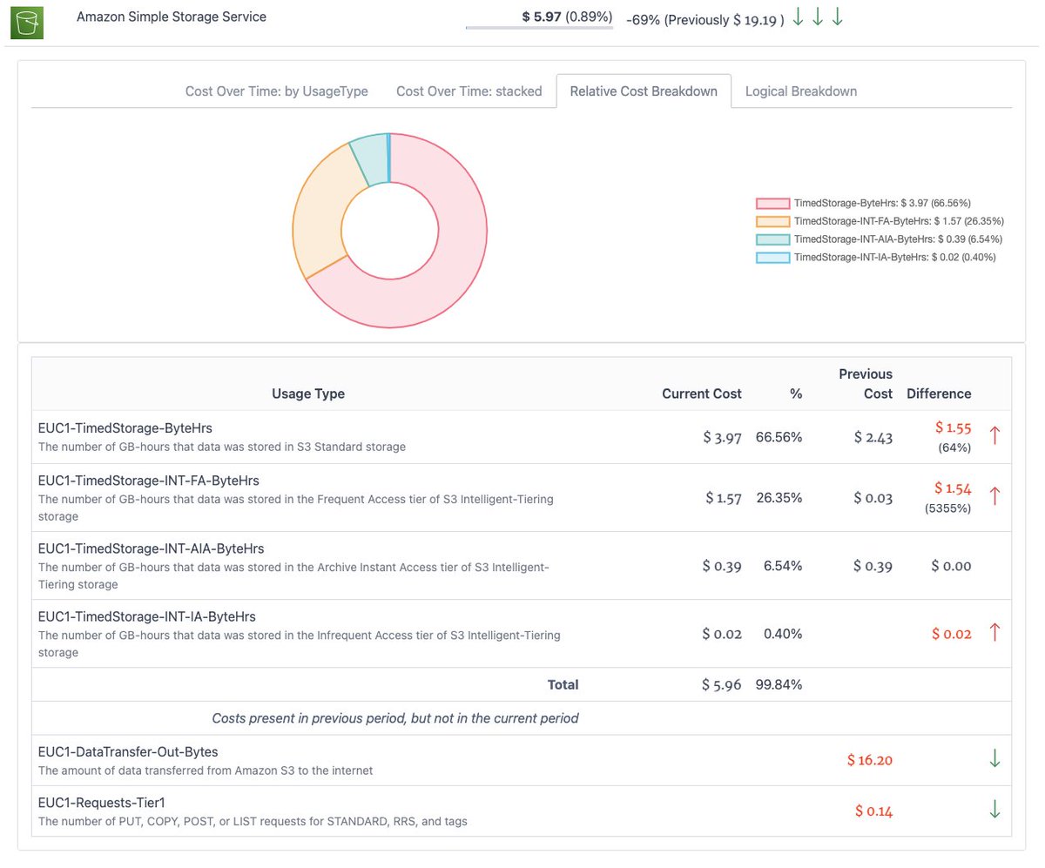Click EUC1-DataTransfer-Out-Bytes usage type name
This screenshot has width=1045, height=868.
(128, 751)
